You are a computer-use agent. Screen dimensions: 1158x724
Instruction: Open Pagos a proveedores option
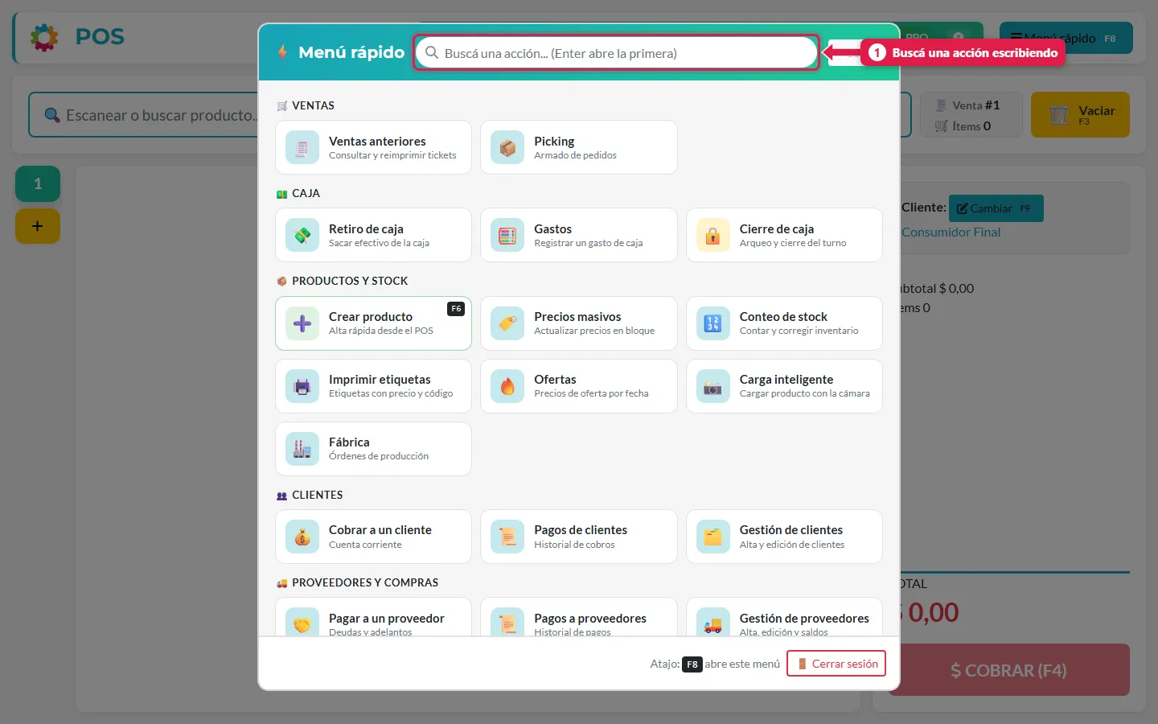(579, 618)
